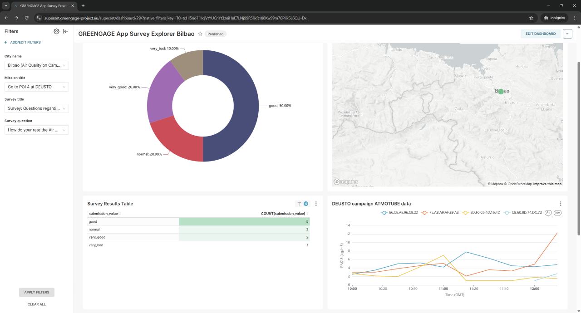Toggle ED:F0:C6:4D:16:4D series in legend
581x313 pixels.
click(481, 212)
